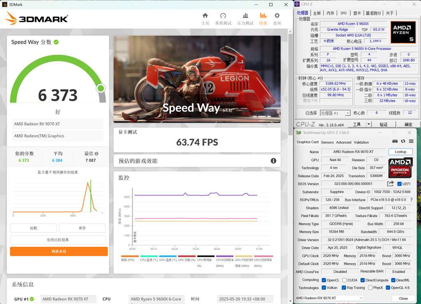Open the GPU-Z Sensors tab
The width and height of the screenshot is (421, 304).
click(x=327, y=142)
